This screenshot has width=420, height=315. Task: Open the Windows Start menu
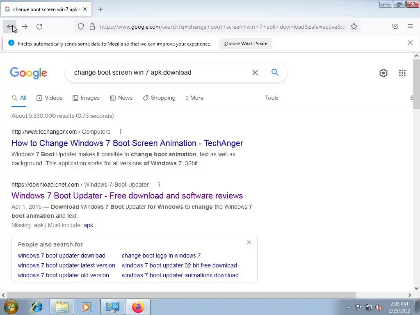11,307
